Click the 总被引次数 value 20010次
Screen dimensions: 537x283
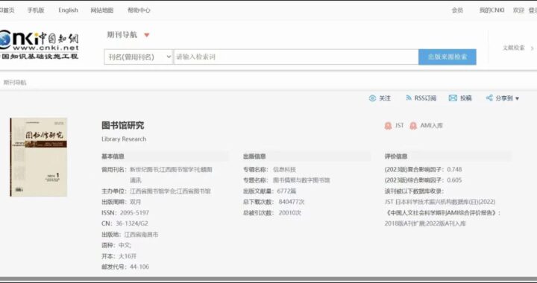pos(289,212)
